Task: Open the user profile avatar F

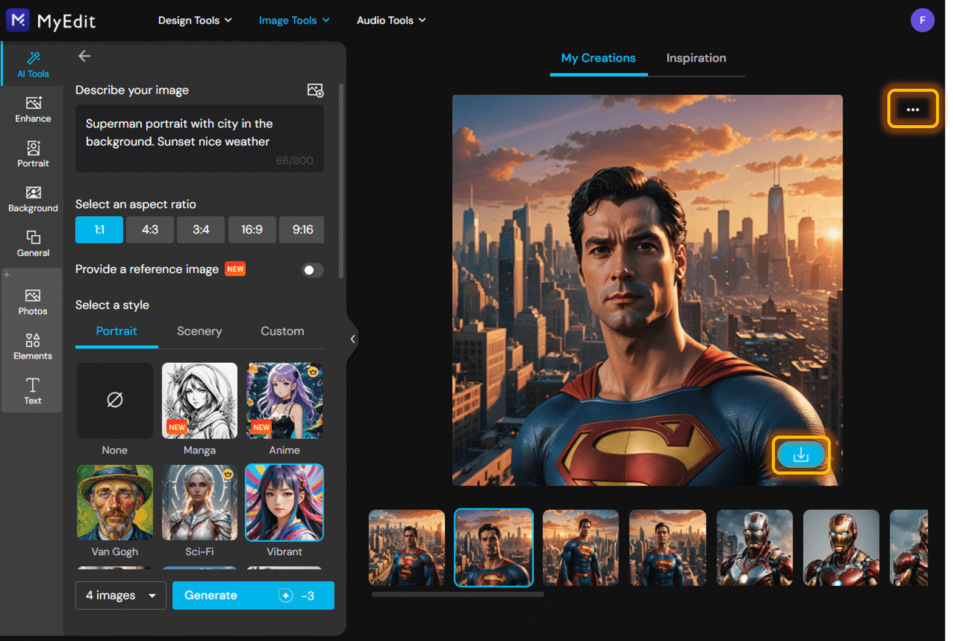Action: pos(922,20)
